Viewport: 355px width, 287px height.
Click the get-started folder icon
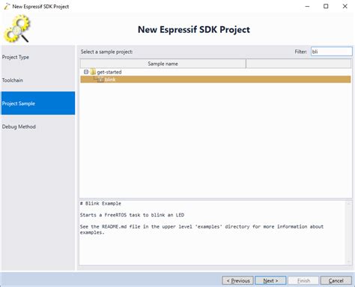pos(93,72)
